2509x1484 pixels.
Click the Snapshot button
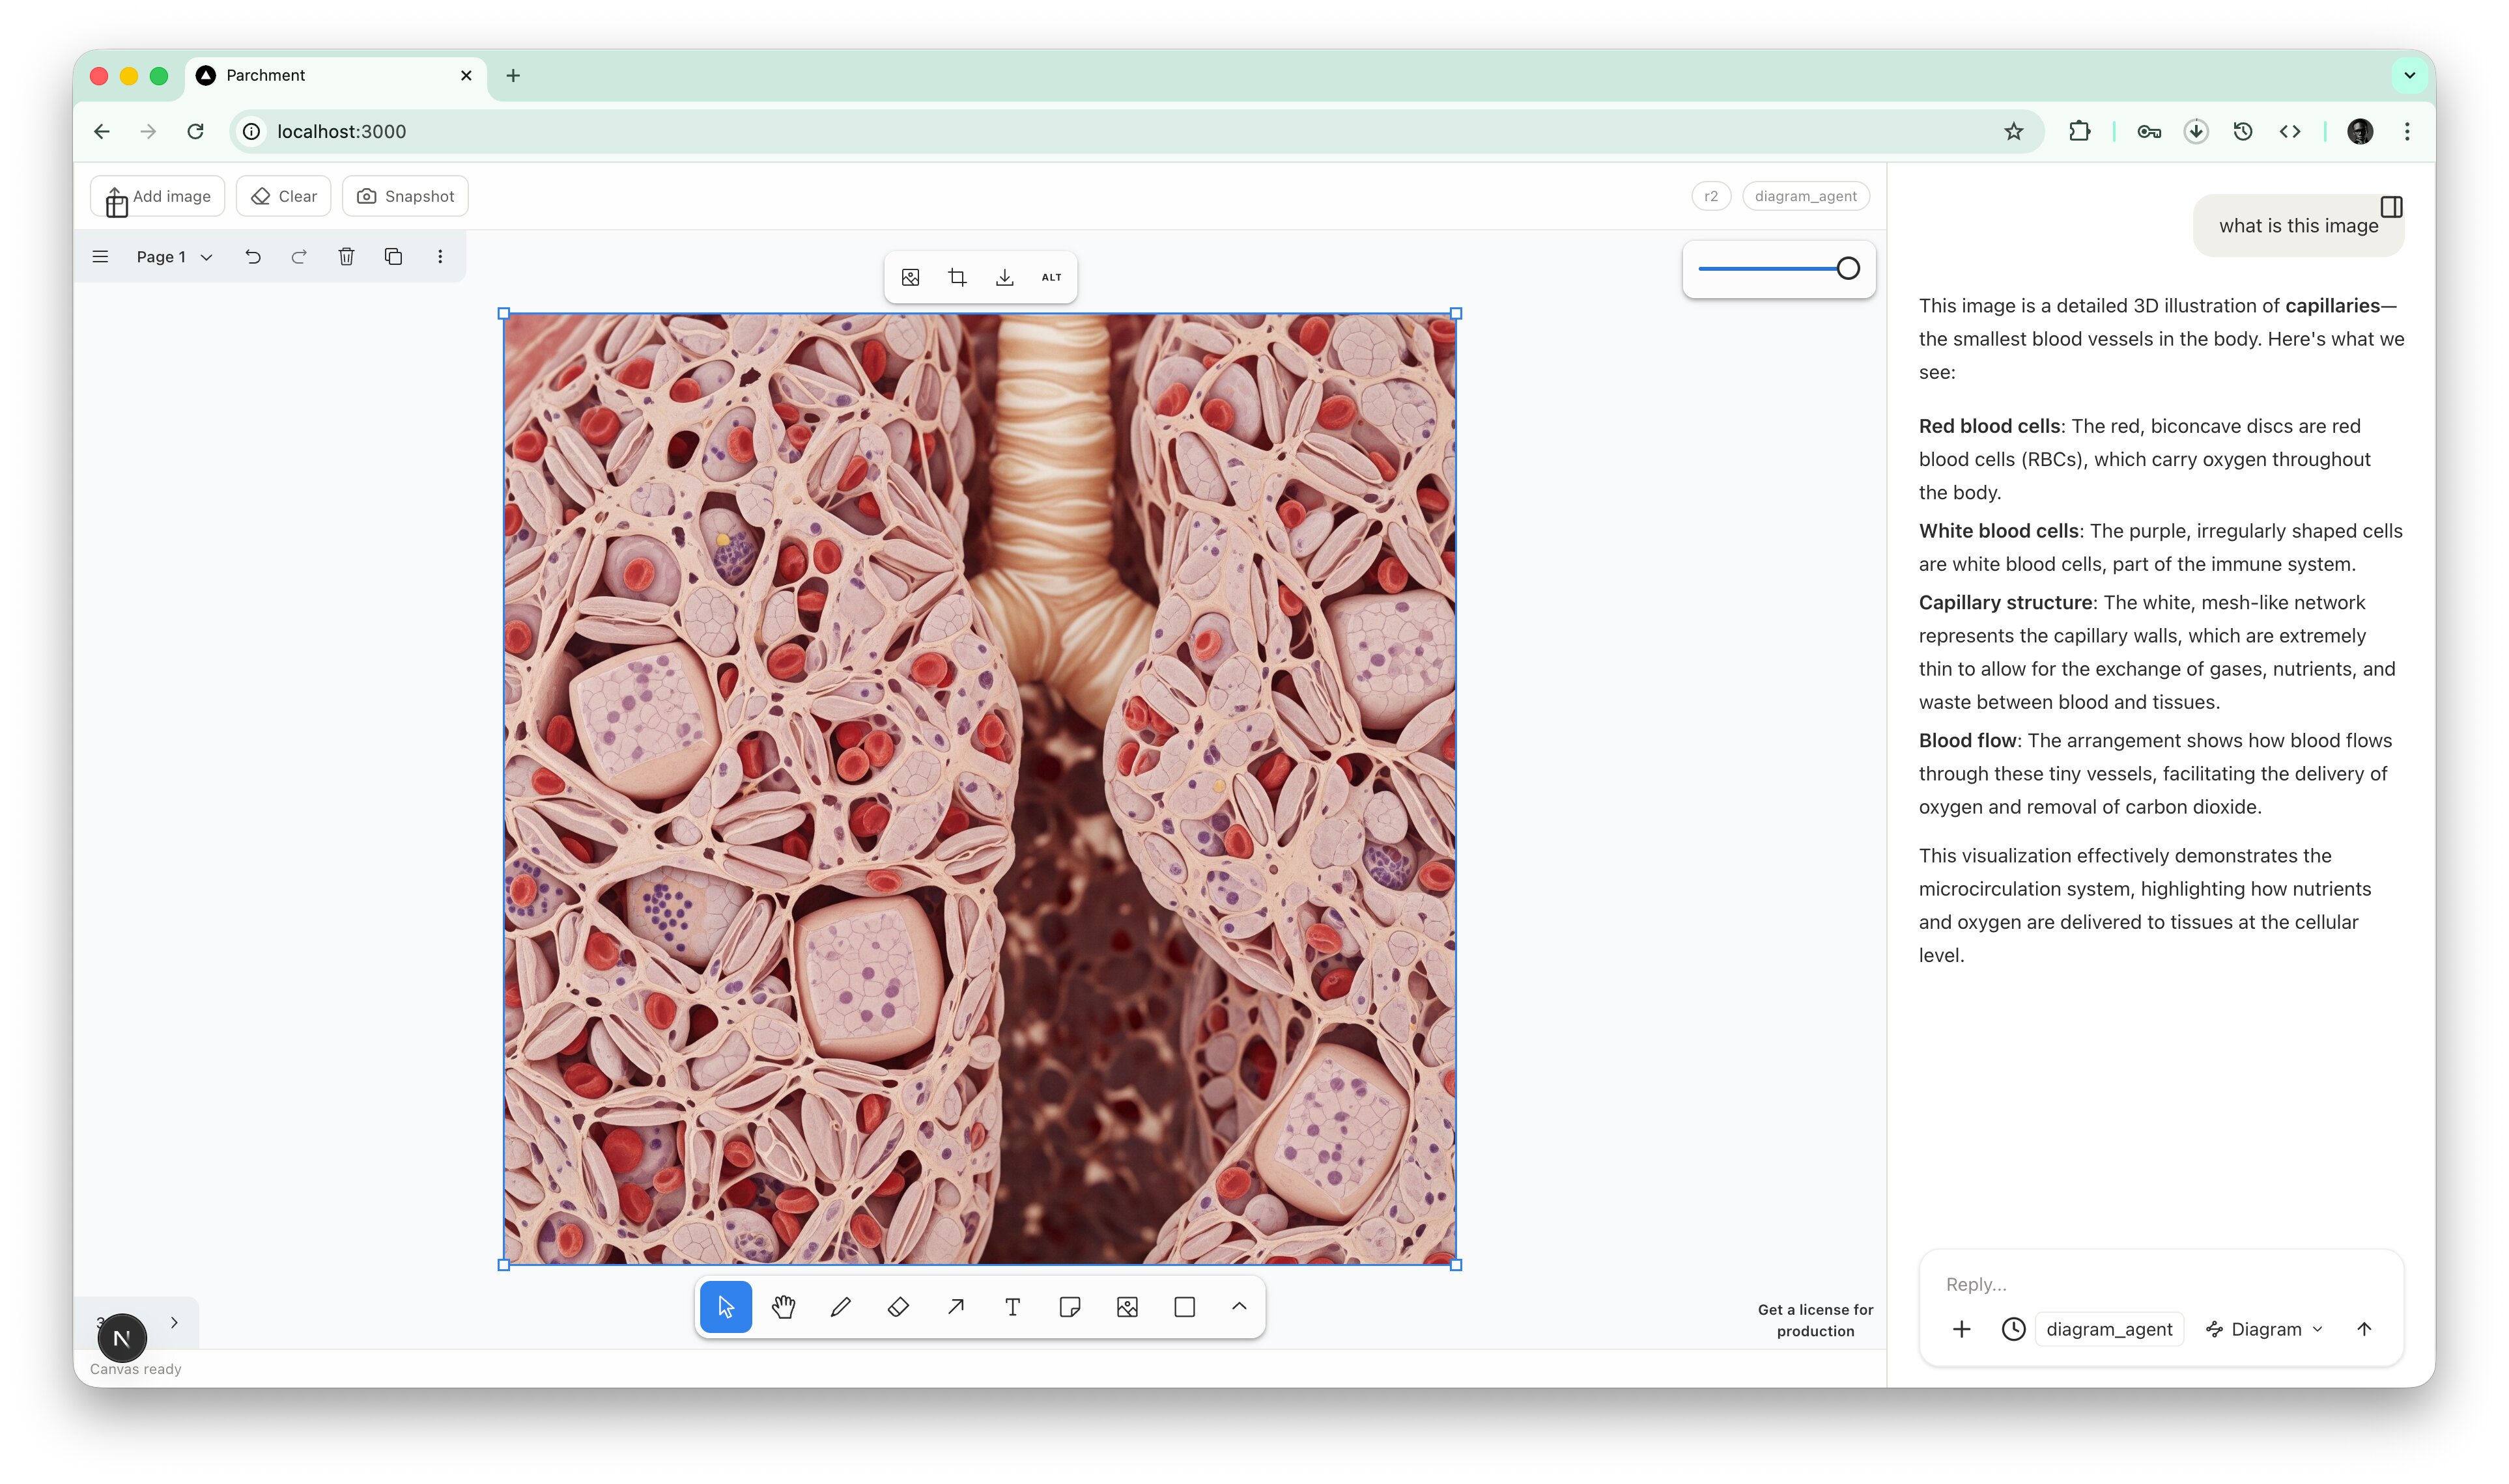point(405,196)
